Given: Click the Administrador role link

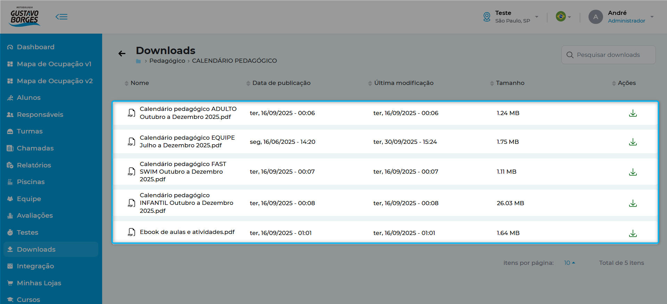Looking at the screenshot, I should click(x=626, y=21).
